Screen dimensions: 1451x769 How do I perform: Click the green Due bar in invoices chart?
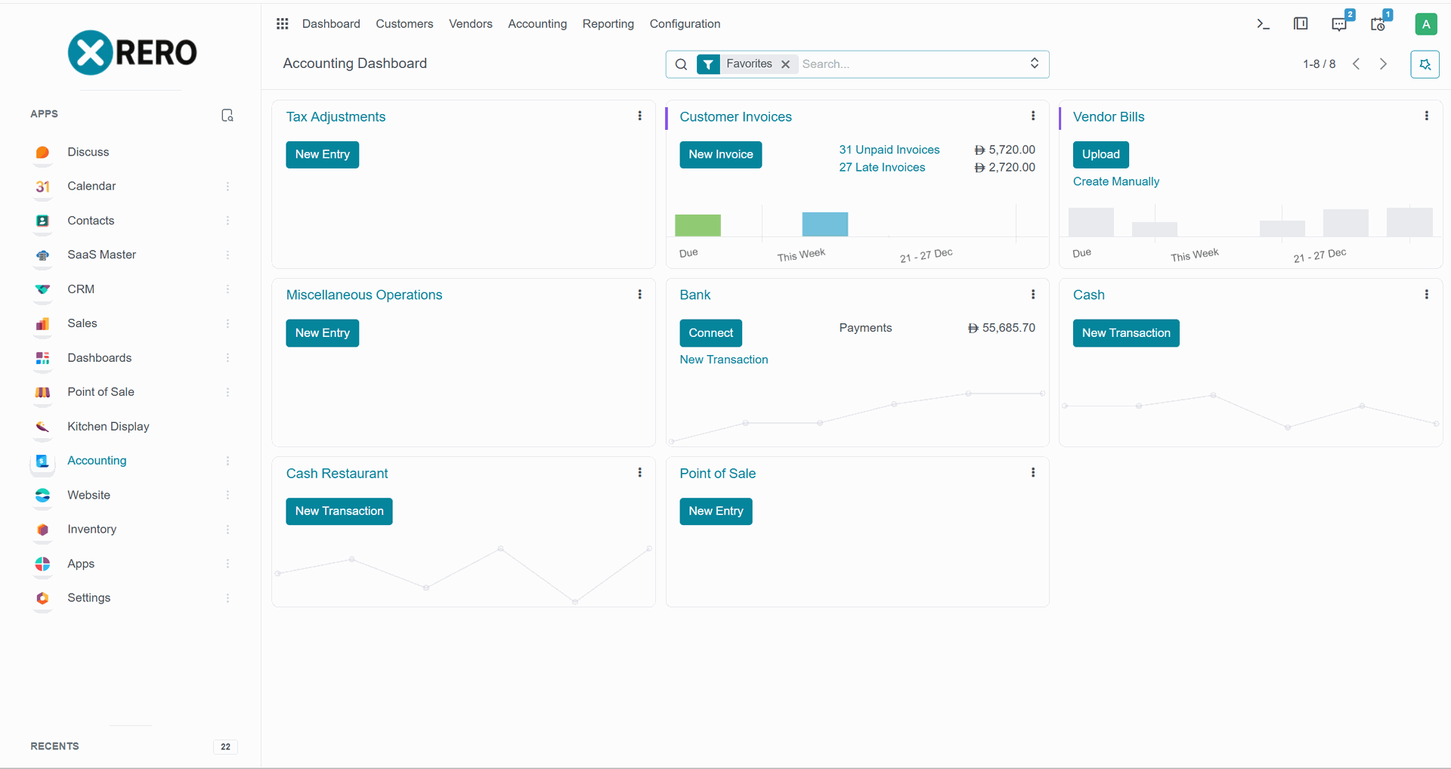click(698, 225)
